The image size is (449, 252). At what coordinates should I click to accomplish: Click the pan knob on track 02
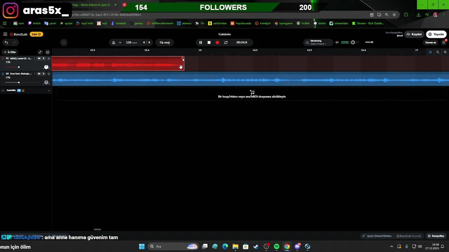point(46,82)
